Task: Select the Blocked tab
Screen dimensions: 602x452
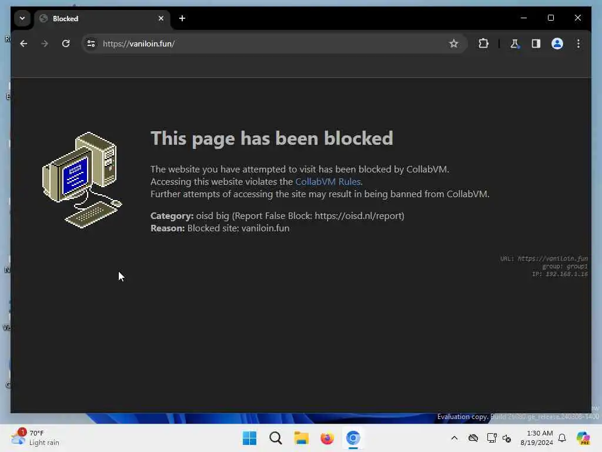Action: coord(102,18)
